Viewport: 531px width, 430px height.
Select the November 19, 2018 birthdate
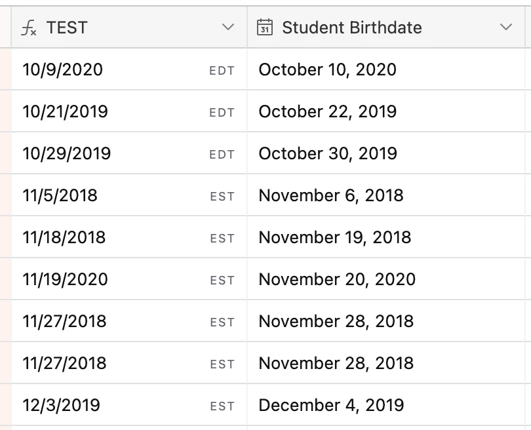tap(335, 237)
